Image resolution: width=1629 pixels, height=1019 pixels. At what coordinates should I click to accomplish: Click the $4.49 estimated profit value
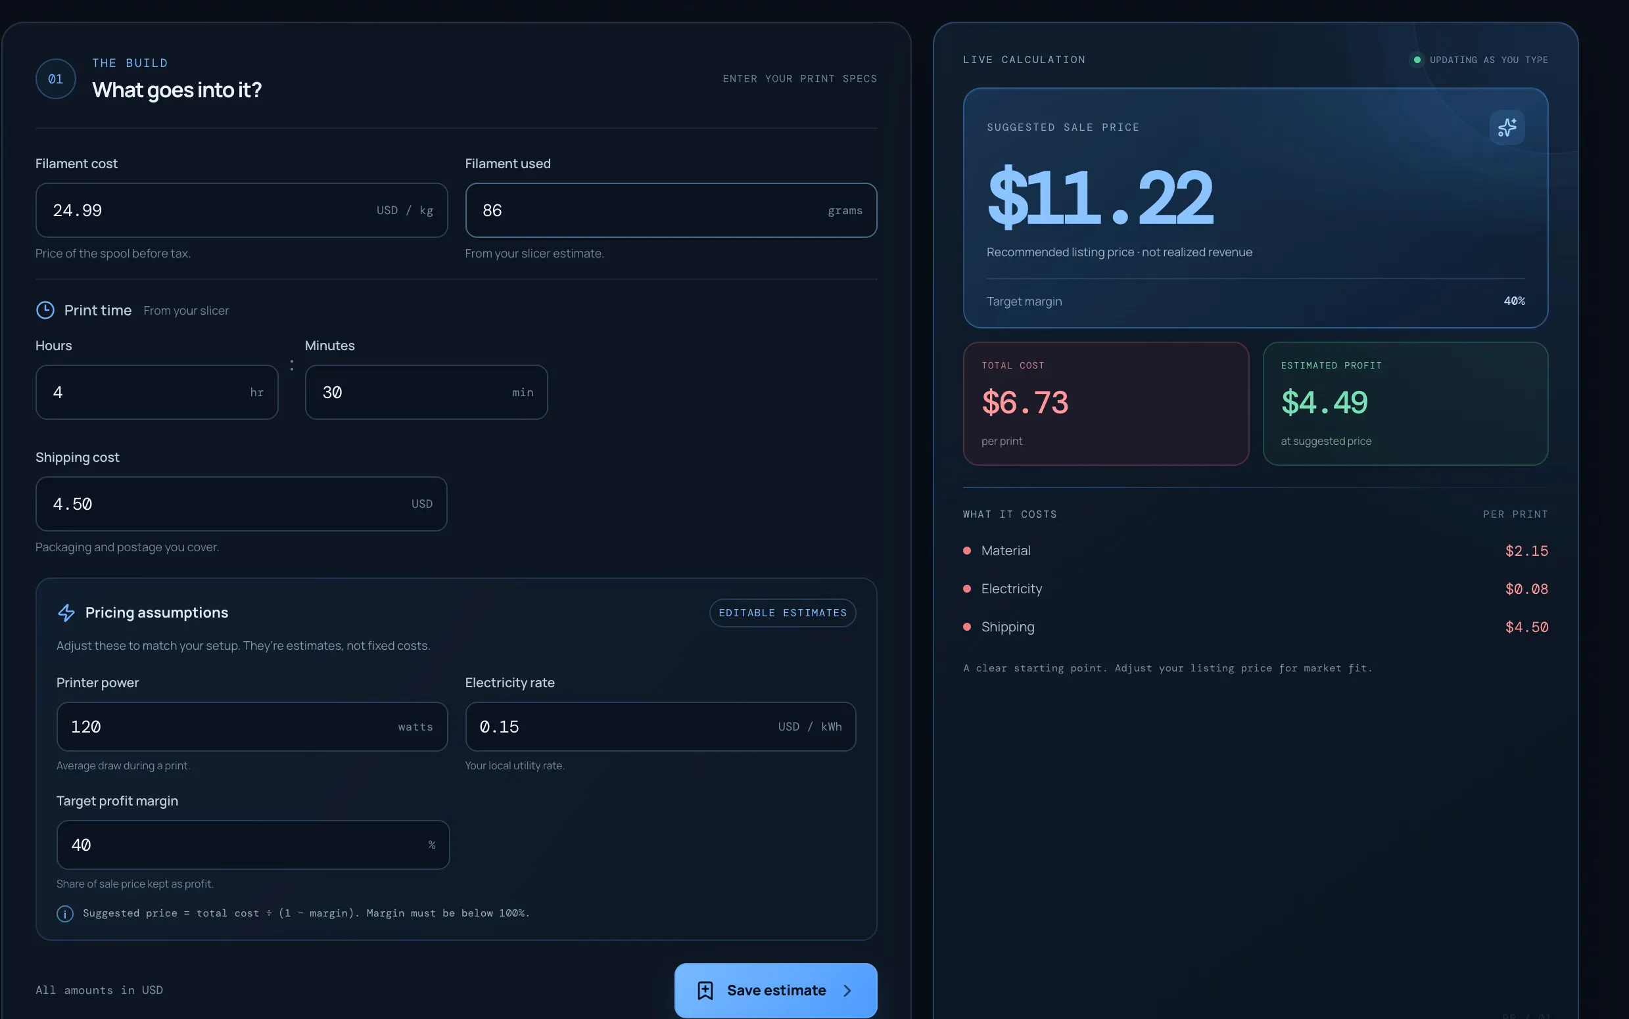pyautogui.click(x=1324, y=402)
